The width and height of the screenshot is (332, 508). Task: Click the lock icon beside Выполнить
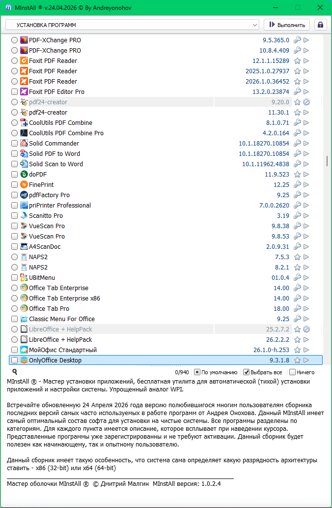321,25
